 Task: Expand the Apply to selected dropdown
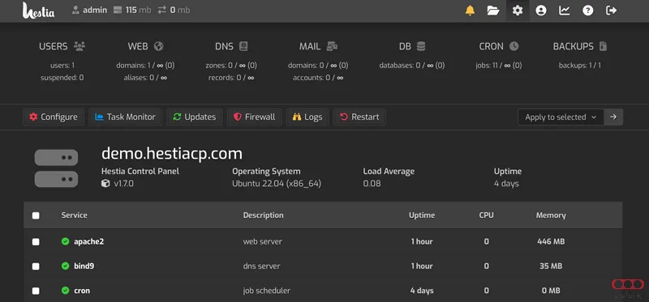(x=561, y=117)
